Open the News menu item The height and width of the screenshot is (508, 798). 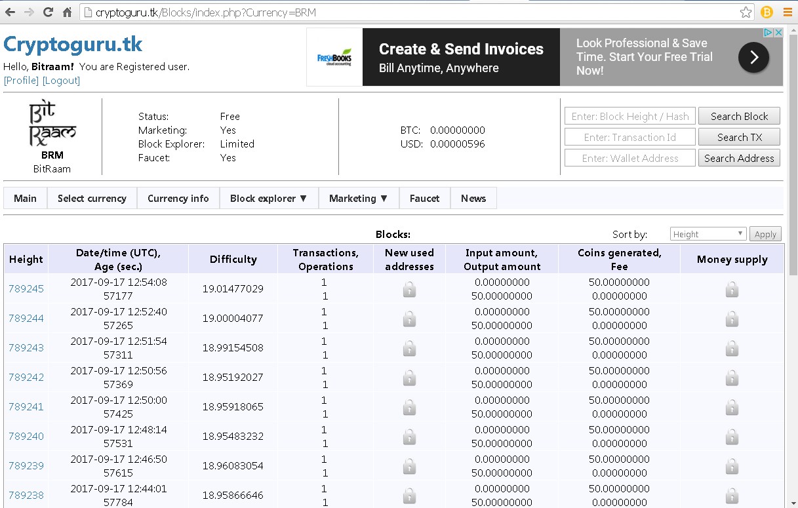tap(473, 198)
